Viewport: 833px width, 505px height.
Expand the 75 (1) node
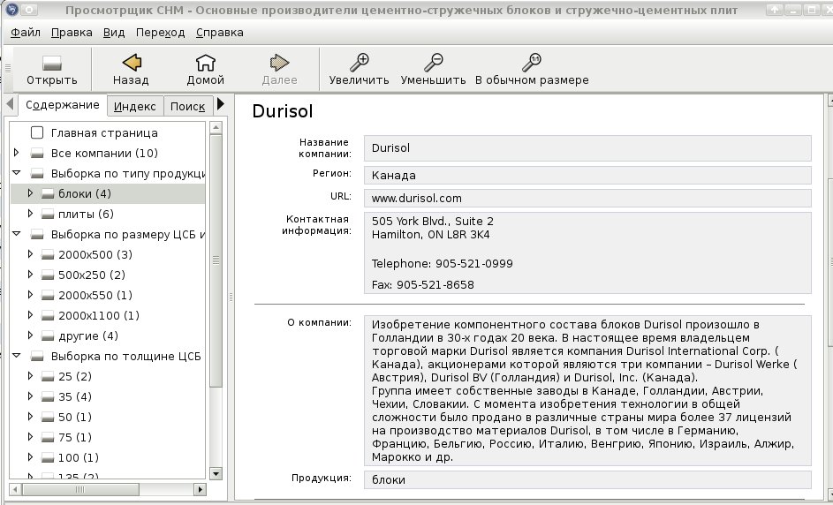[30, 437]
